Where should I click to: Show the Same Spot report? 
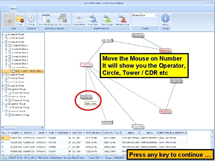tap(93, 18)
